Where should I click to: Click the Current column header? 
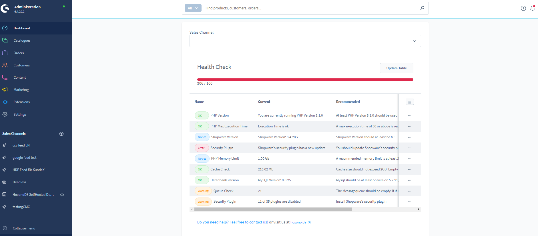[x=292, y=102]
